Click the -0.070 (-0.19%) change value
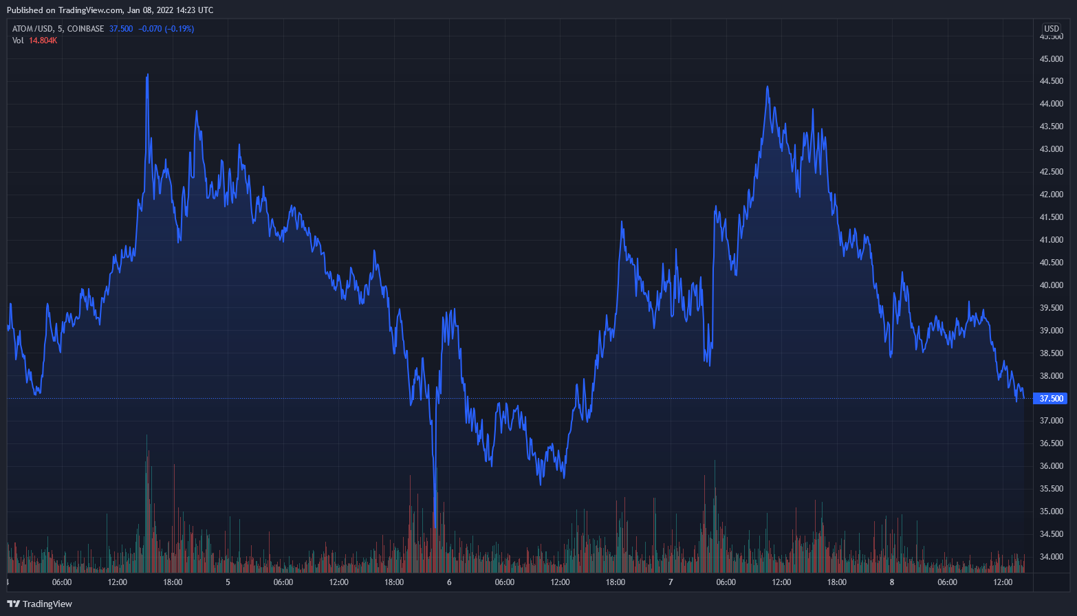This screenshot has height=616, width=1077. [166, 29]
